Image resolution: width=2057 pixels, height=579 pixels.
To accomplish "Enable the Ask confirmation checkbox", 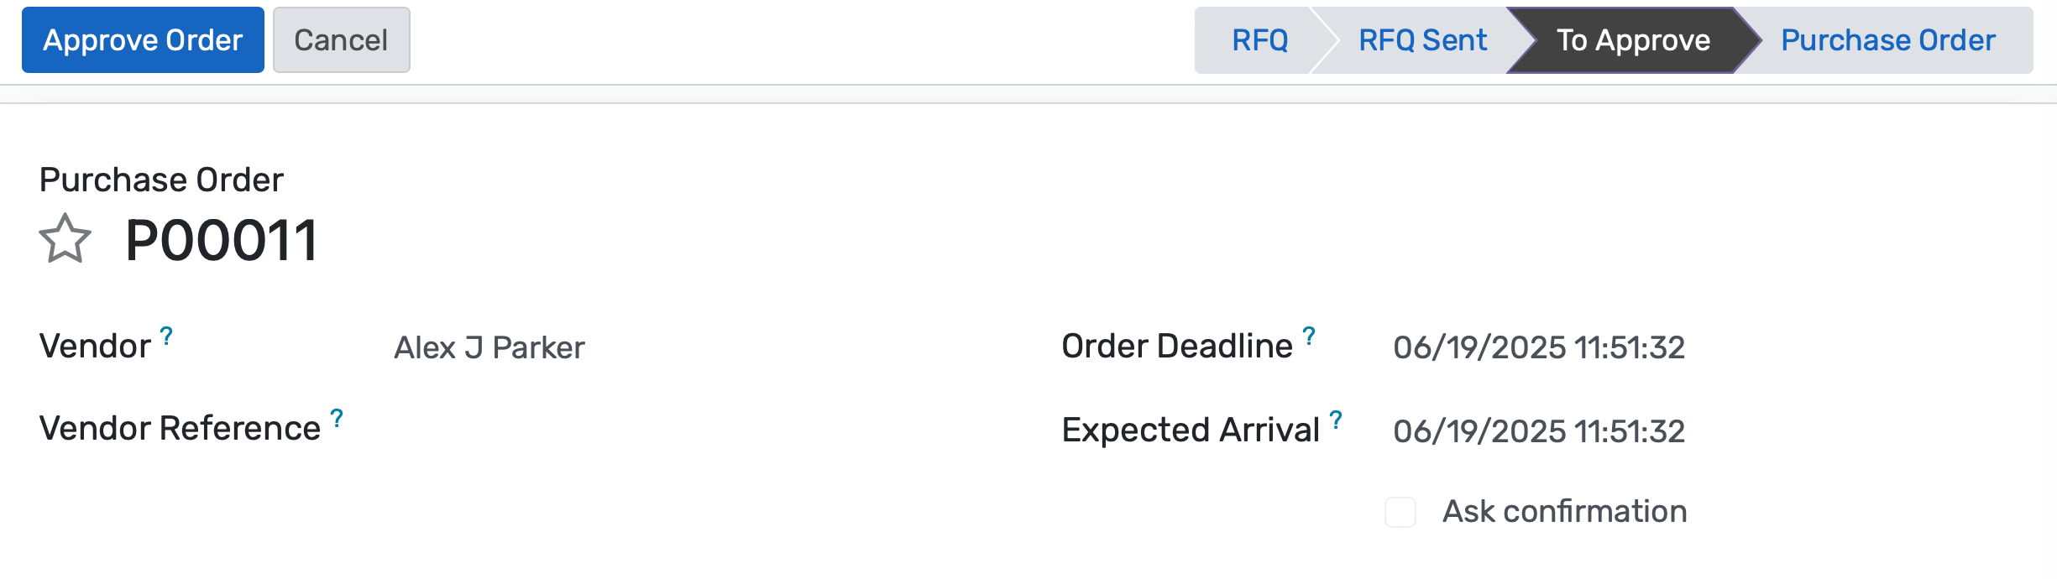I will click(x=1400, y=512).
